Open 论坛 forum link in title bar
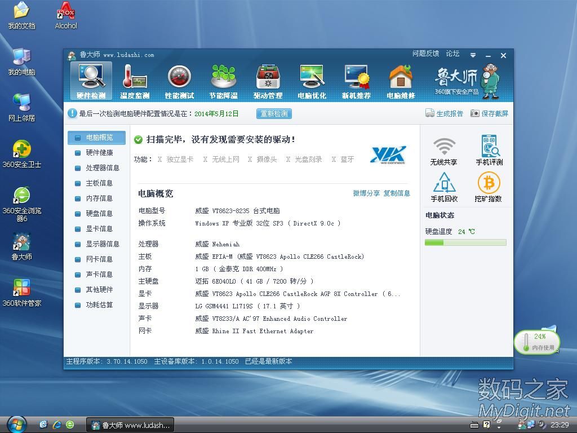The image size is (577, 433). (452, 54)
